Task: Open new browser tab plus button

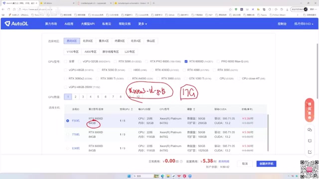Action: coord(154,3)
